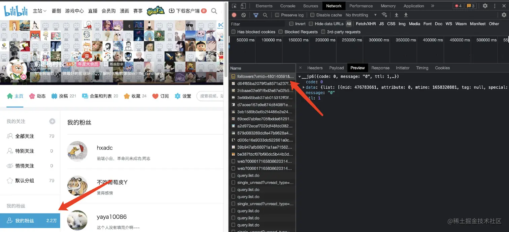
Task: Collapse the __jp6 response root
Action: pos(300,77)
